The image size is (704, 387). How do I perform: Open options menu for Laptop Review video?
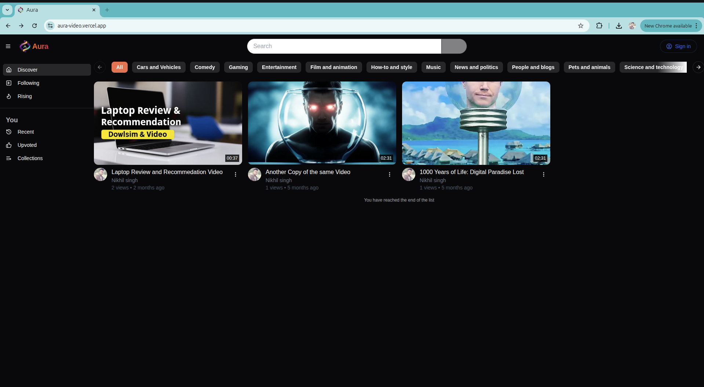point(235,174)
